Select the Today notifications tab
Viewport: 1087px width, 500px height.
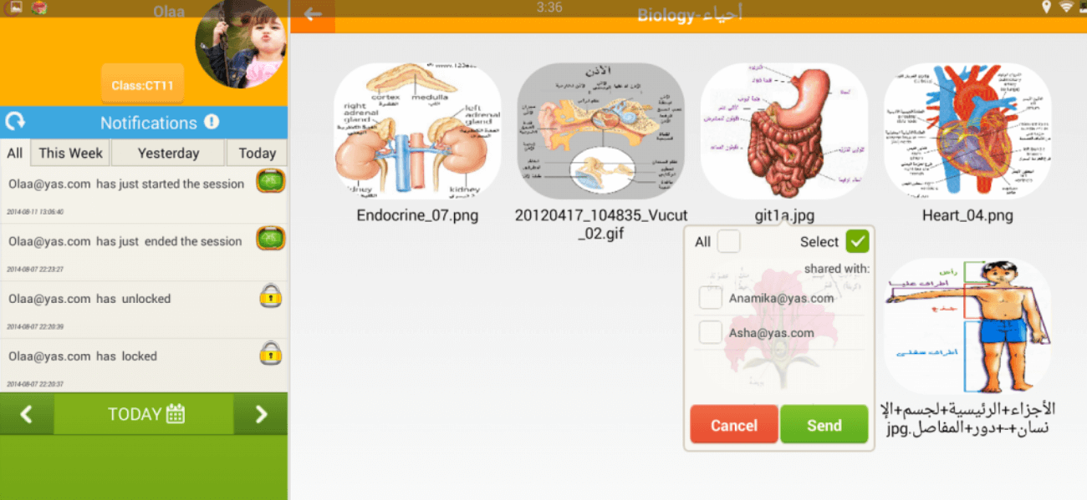tap(257, 153)
